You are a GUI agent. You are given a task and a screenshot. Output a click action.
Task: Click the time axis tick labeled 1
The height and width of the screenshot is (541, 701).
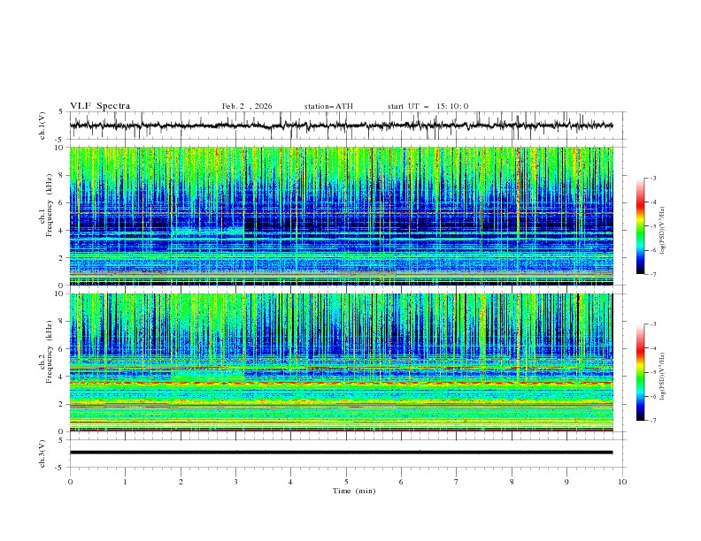pos(125,482)
